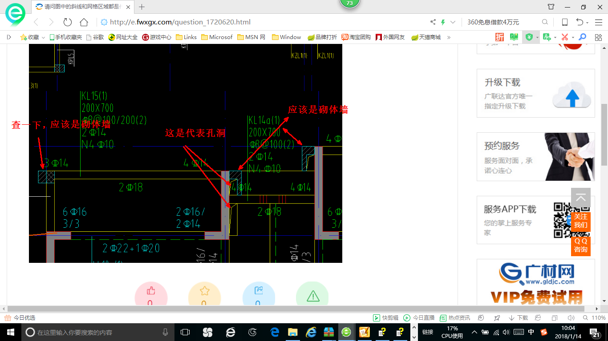Viewport: 608px width, 341px height.
Task: Open the 预约服务 sidebar card
Action: 536,157
